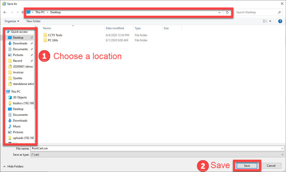Click the File name input field

[156, 149]
